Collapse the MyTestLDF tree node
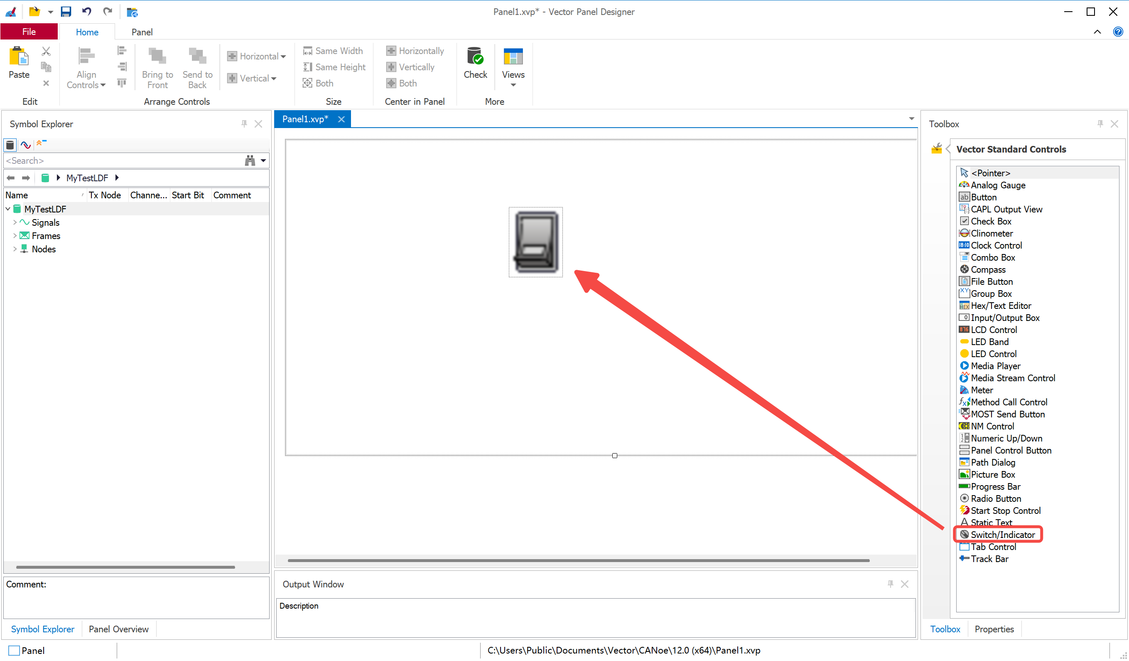The image size is (1129, 661). pos(7,209)
